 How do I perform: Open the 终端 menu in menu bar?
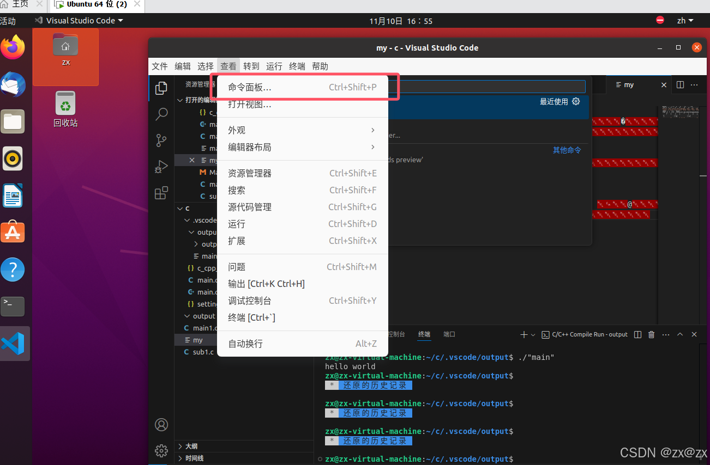coord(297,66)
